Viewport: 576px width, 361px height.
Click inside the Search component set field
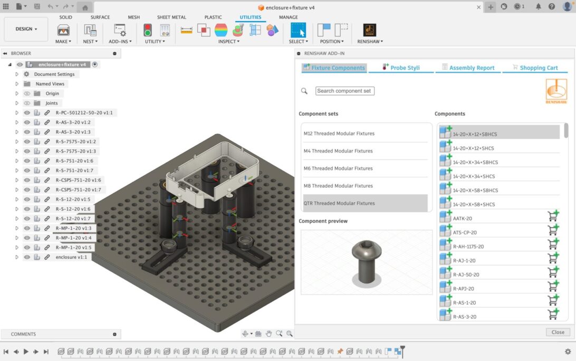tap(345, 91)
